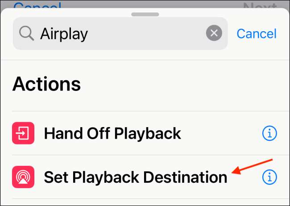Open info for Set Playback Destination
This screenshot has height=206, width=290.
[269, 177]
